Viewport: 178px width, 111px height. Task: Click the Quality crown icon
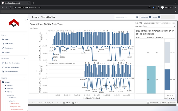click(x=3, y=52)
